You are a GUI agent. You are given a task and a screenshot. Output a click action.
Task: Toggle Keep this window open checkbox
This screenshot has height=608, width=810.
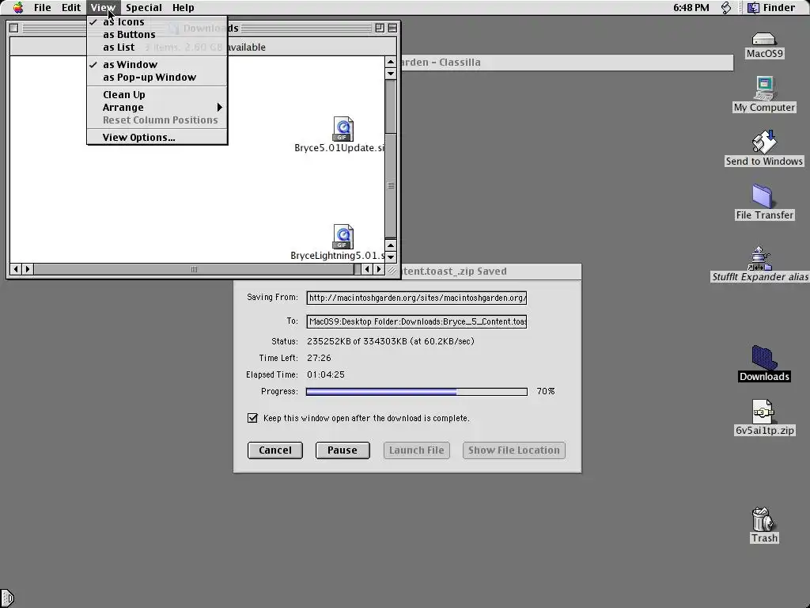coord(252,418)
